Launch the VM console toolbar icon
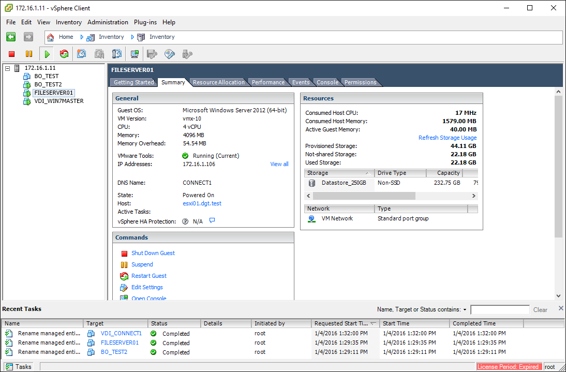Viewport: 566px width, 372px height. 135,54
